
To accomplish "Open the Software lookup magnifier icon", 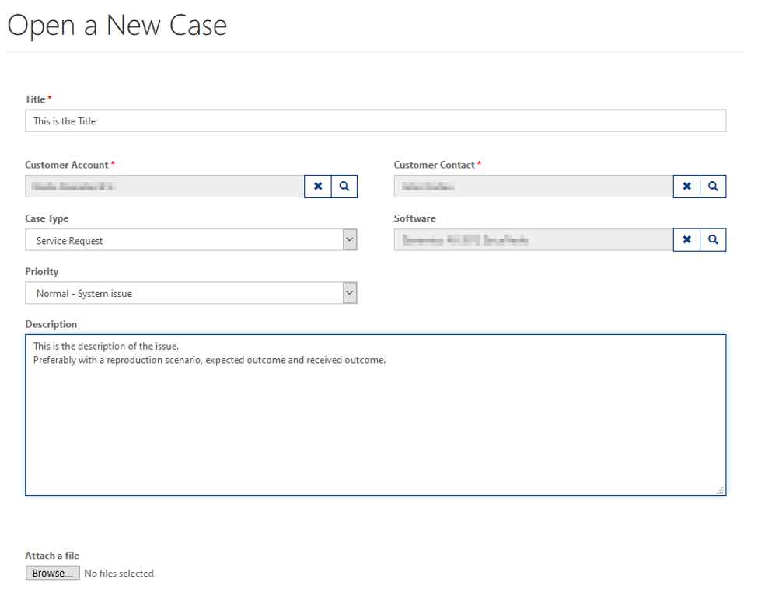I will coord(713,240).
